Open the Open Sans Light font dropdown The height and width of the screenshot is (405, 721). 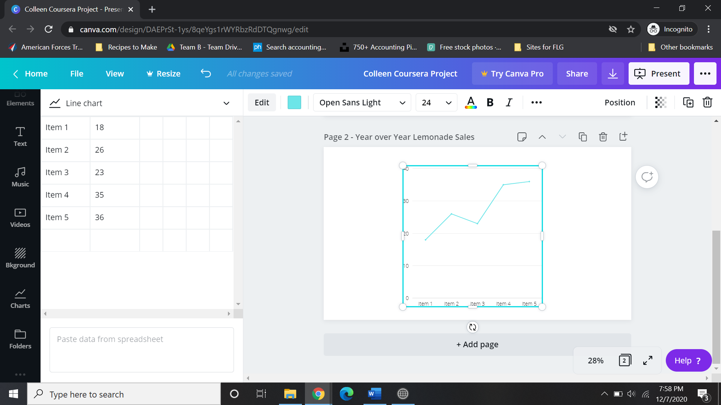(362, 102)
